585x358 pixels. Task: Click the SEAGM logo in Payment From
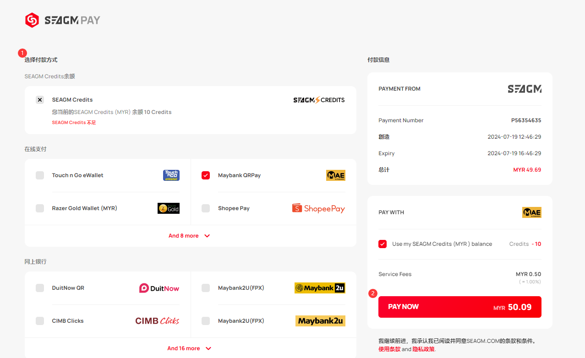click(525, 89)
